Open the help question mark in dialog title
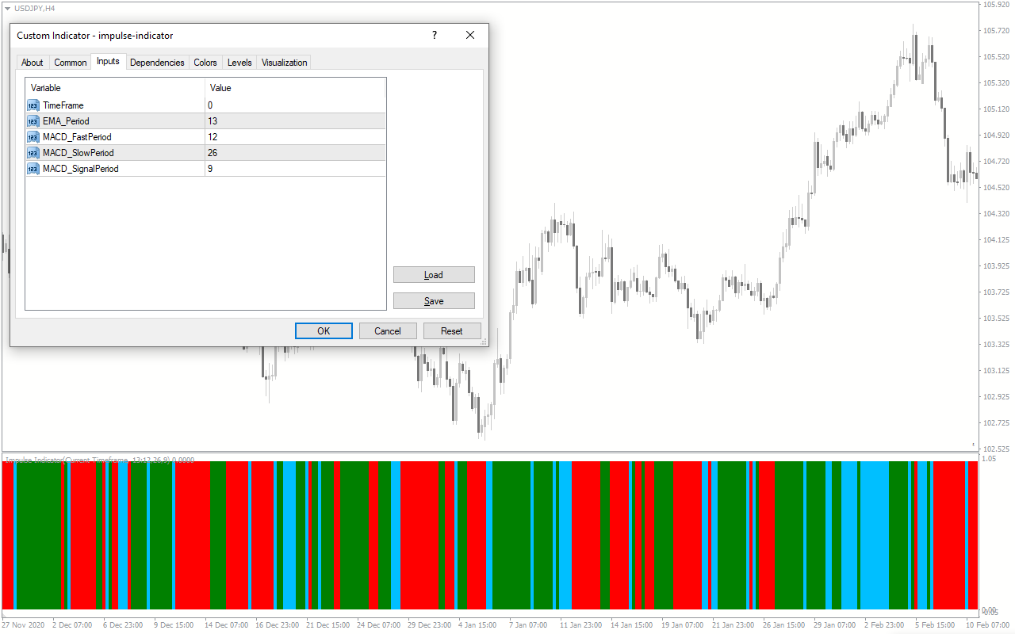This screenshot has width=1015, height=634. coord(434,36)
